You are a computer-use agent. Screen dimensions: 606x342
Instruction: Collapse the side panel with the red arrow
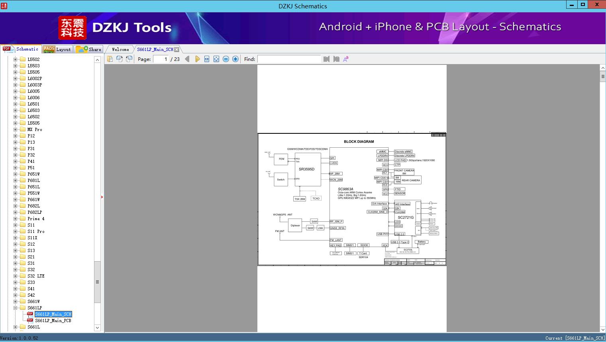tap(102, 197)
